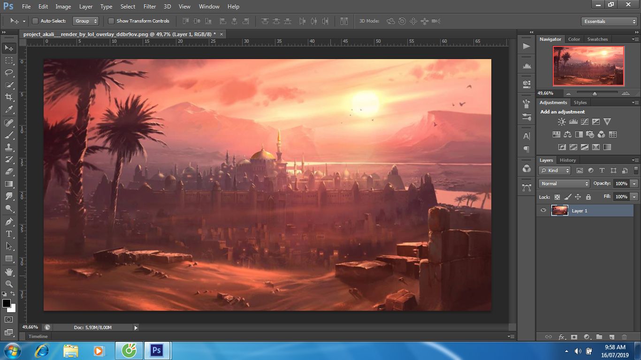This screenshot has height=360, width=641.
Task: Open blend mode Normal dropdown
Action: tap(564, 184)
